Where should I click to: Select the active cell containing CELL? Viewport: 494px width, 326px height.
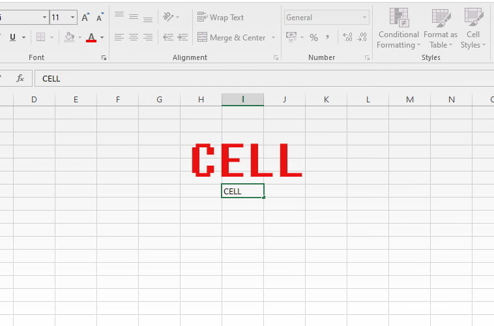[x=242, y=191]
